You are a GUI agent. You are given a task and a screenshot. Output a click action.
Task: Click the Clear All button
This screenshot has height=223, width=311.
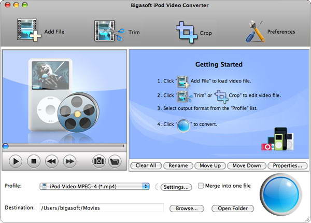146,165
